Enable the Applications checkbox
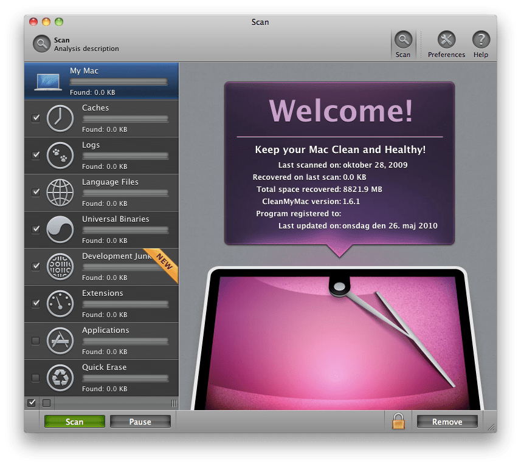Viewport: 521px width, 466px height. (35, 341)
